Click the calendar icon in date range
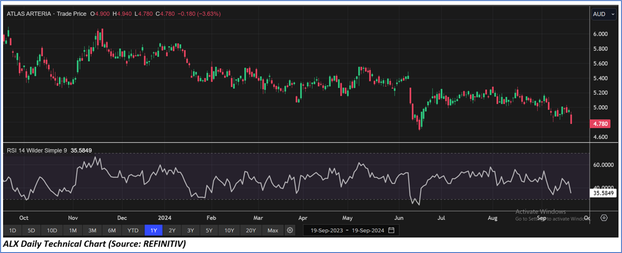 [x=391, y=230]
